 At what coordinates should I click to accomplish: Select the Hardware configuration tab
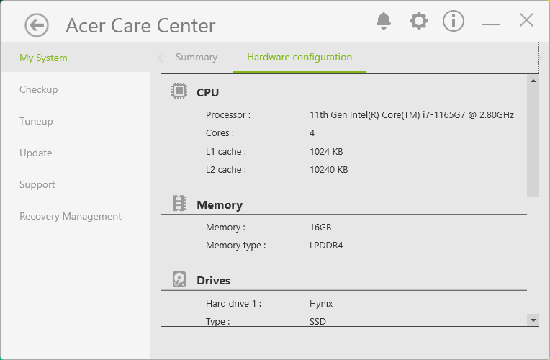tap(299, 57)
